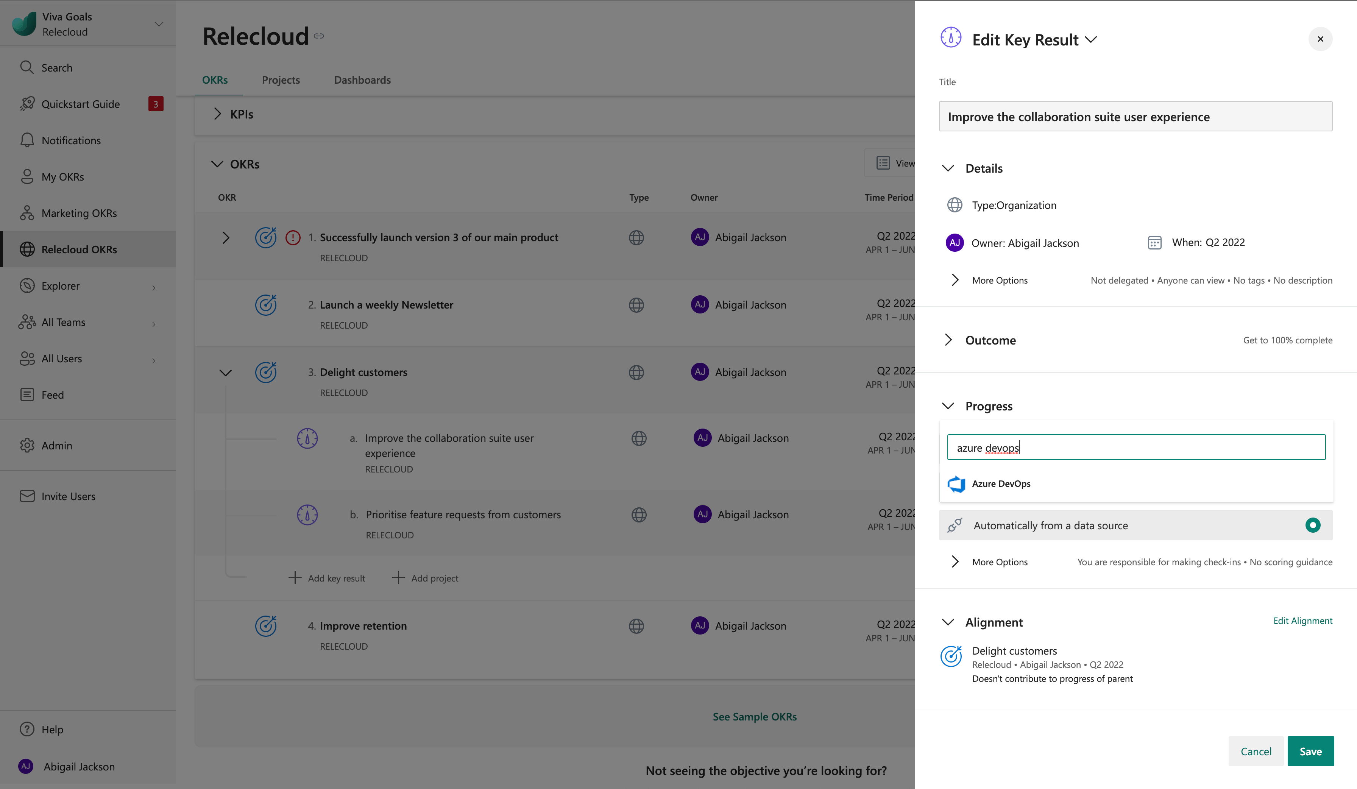Switch to the Projects tab

pyautogui.click(x=281, y=80)
